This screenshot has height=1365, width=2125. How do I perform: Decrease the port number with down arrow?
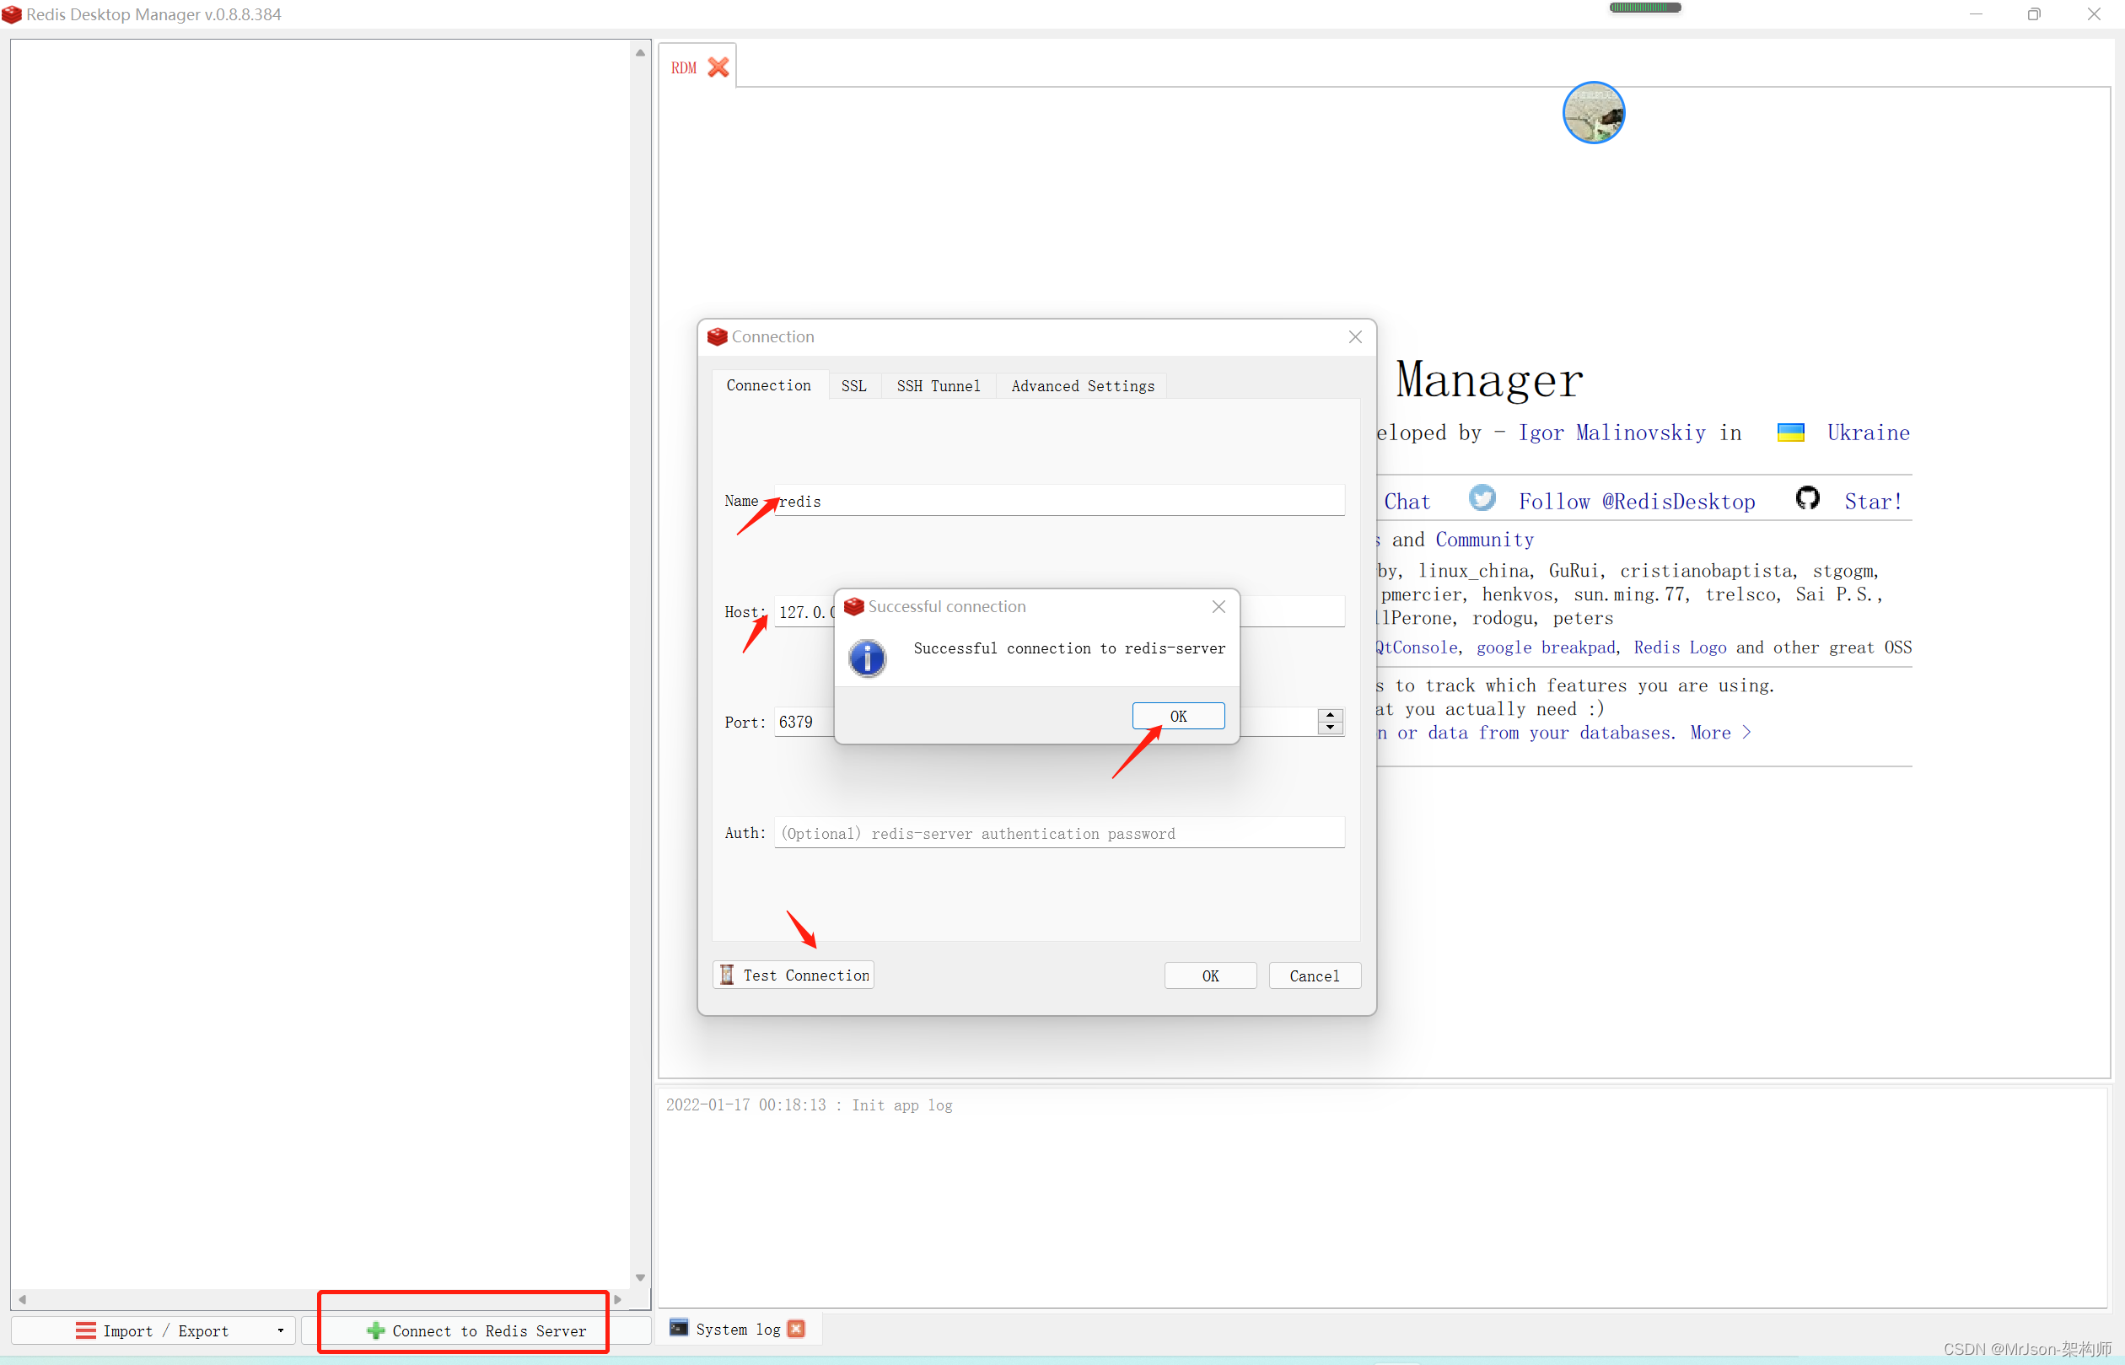tap(1330, 728)
